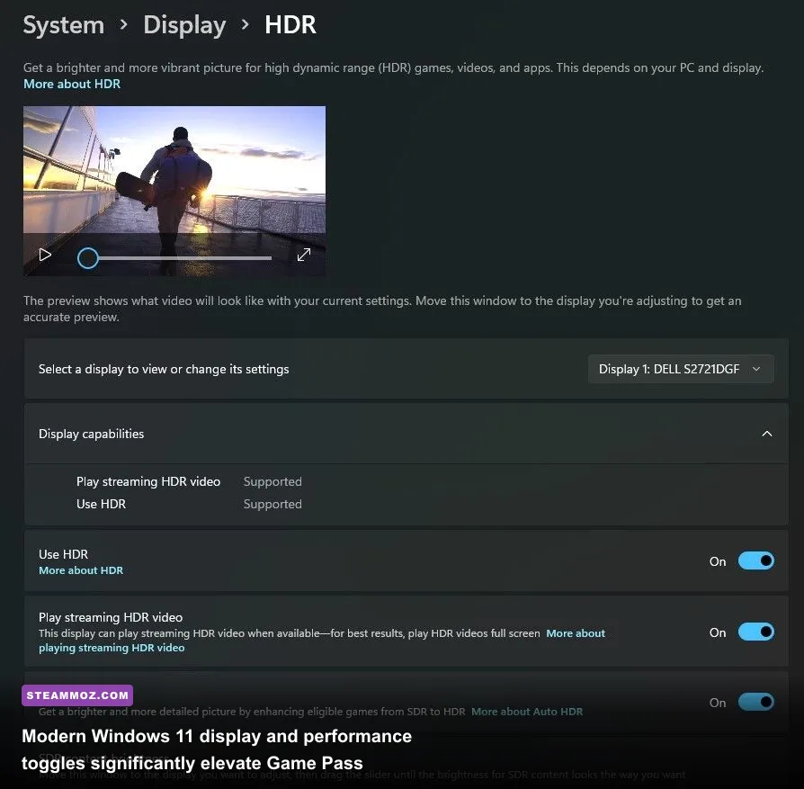Go back to Display in the breadcrumb
The height and width of the screenshot is (789, 804).
pyautogui.click(x=184, y=25)
